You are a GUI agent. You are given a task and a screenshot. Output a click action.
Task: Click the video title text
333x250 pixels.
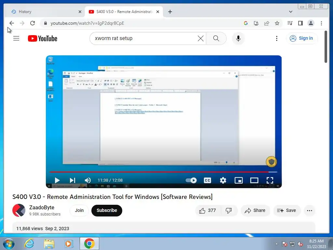(x=112, y=197)
